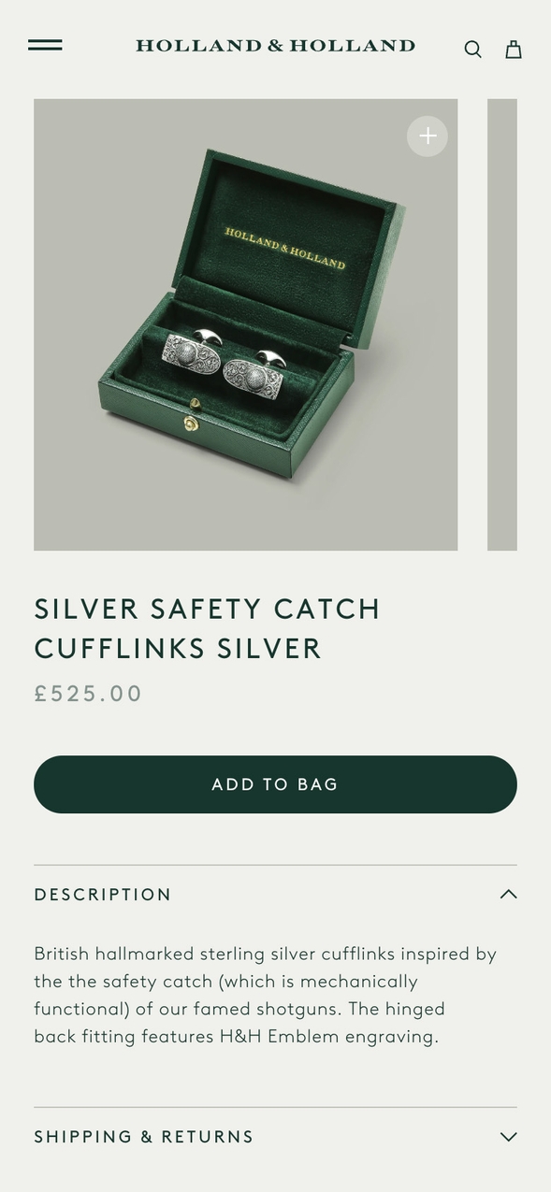Show the next product image preview
Image resolution: width=551 pixels, height=1192 pixels.
(502, 324)
